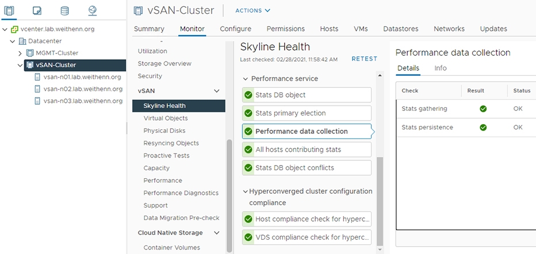Click the host icon beside vsan-n02.lab.weithenn.org
Image resolution: width=536 pixels, height=254 pixels.
(x=37, y=89)
